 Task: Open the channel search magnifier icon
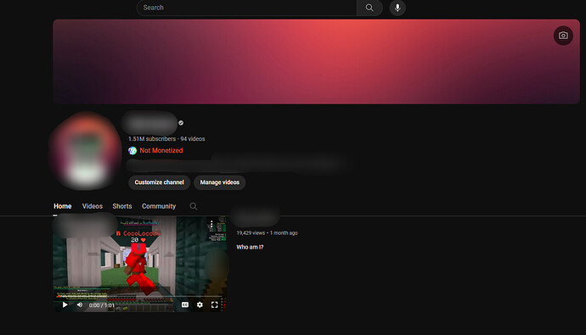[194, 206]
